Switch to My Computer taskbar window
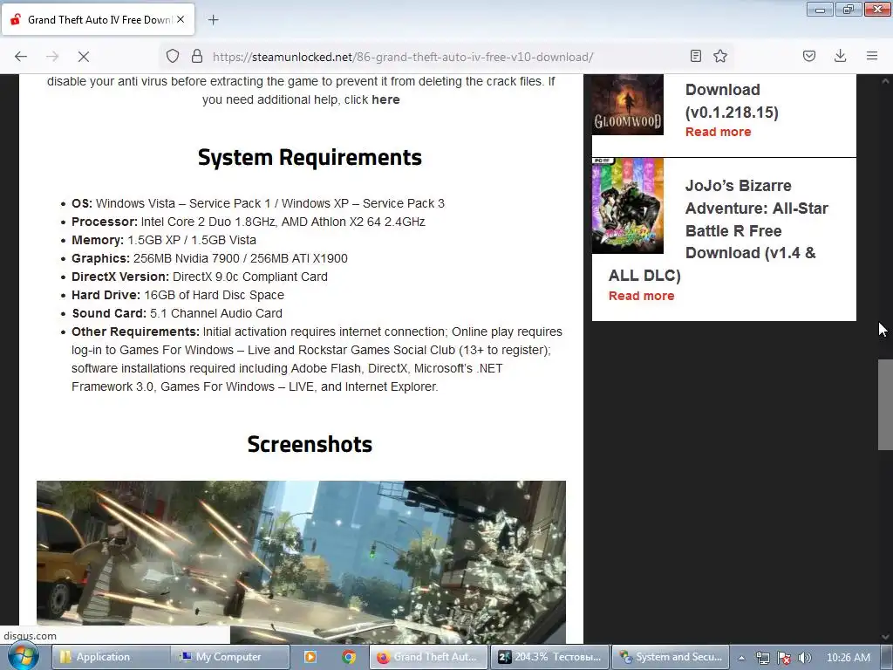 pyautogui.click(x=230, y=657)
